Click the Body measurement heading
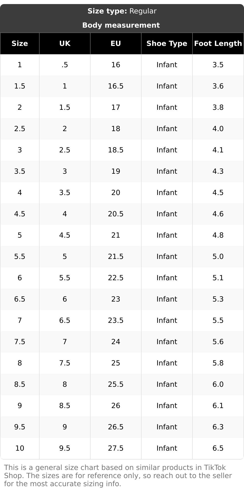Image resolution: width=244 pixels, height=492 pixels. (121, 25)
